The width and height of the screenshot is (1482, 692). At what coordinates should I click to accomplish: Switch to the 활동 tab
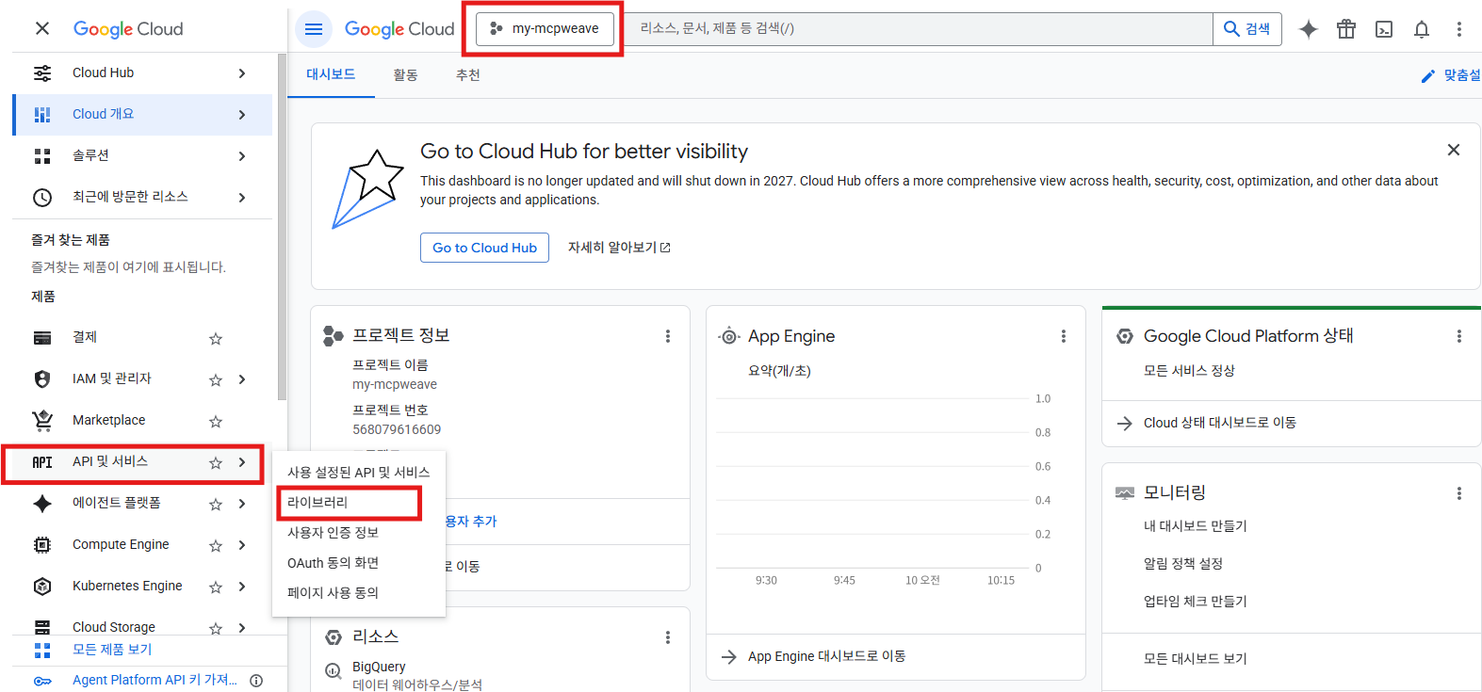pyautogui.click(x=405, y=75)
